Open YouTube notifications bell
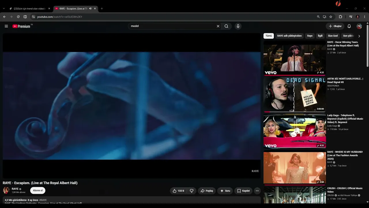This screenshot has height=208, width=369. tap(349, 26)
